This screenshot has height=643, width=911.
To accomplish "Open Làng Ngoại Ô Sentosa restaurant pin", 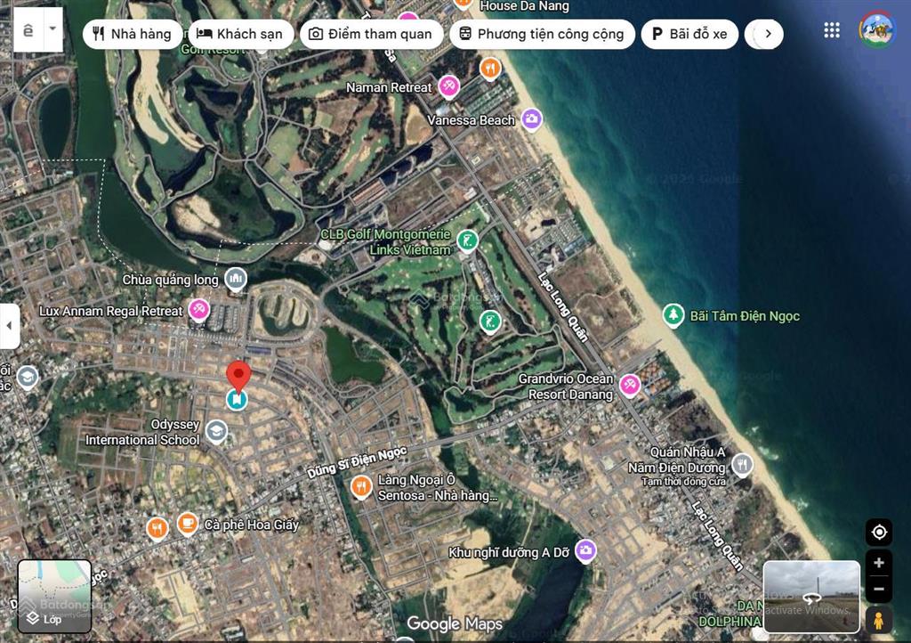I will (x=361, y=486).
